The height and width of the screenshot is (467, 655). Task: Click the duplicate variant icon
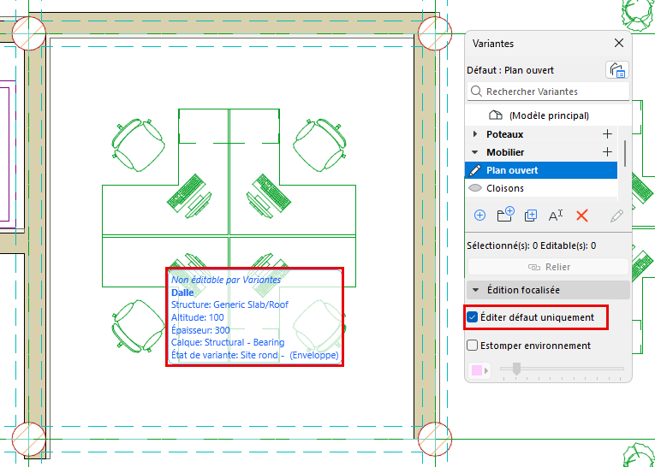(531, 216)
